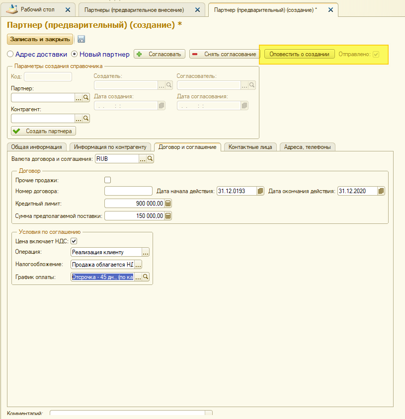
Task: Click magnifier icon next to RUB currency
Action: point(150,159)
